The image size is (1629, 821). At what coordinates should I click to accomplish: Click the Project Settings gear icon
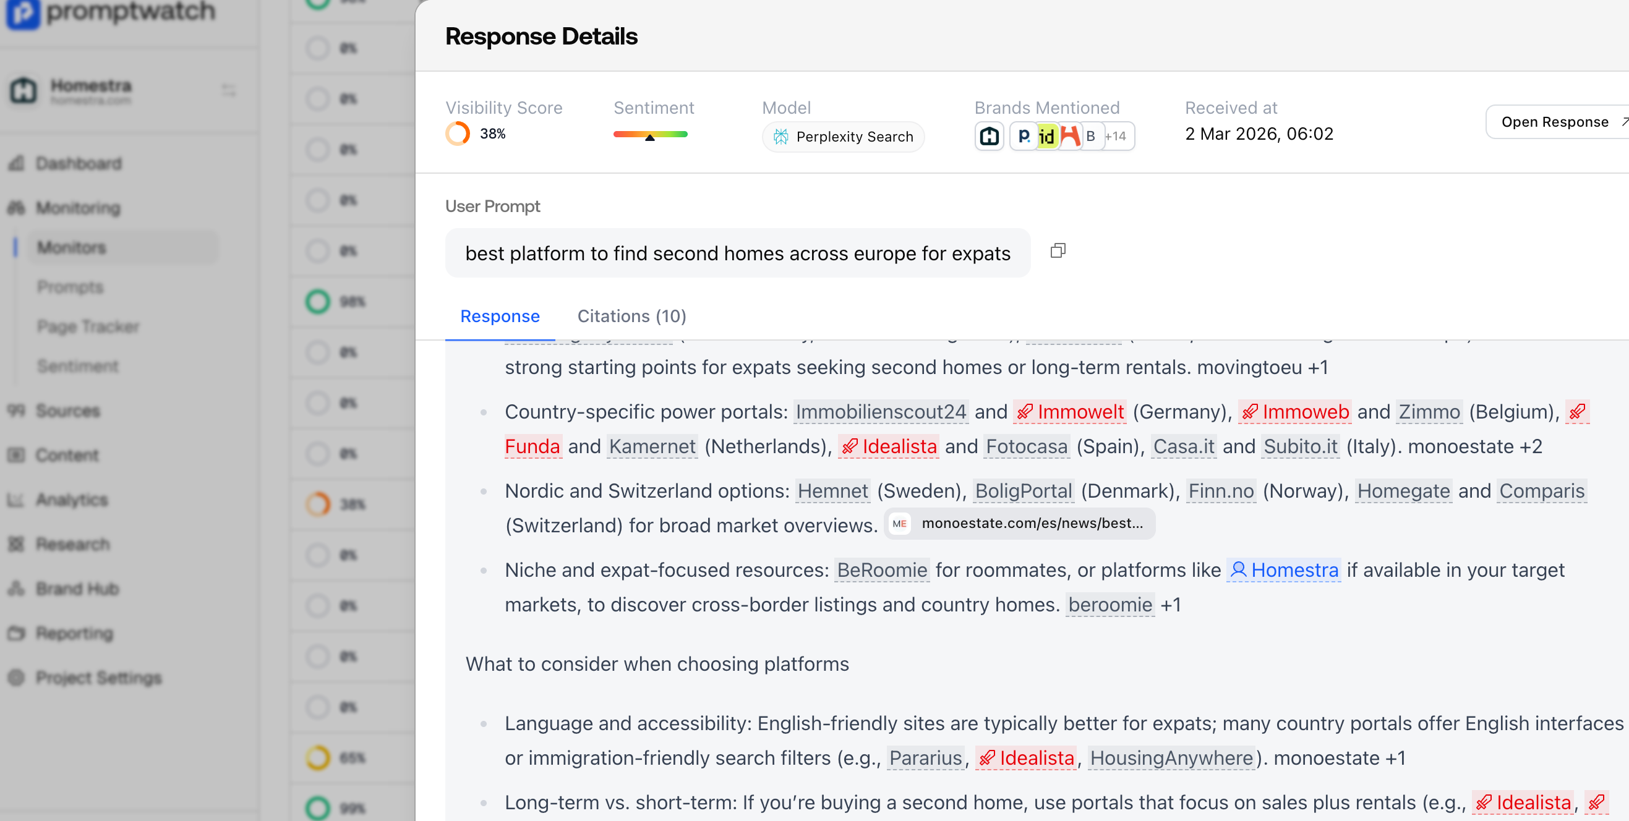click(17, 678)
